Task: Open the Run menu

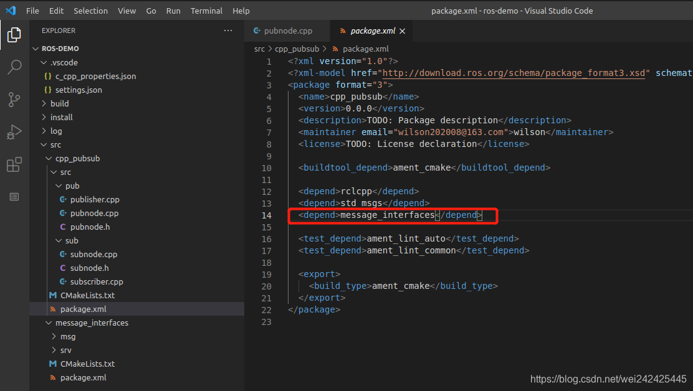Action: click(173, 11)
